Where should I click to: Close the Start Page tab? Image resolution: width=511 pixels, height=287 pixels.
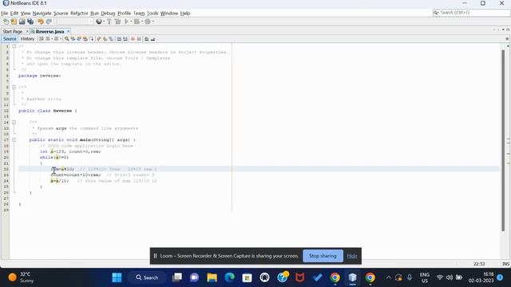(x=27, y=32)
